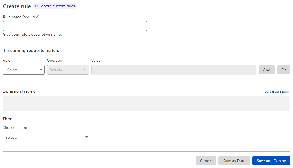This screenshot has height=168, width=293.
Task: Open the Choose action select menu
Action: click(x=47, y=137)
